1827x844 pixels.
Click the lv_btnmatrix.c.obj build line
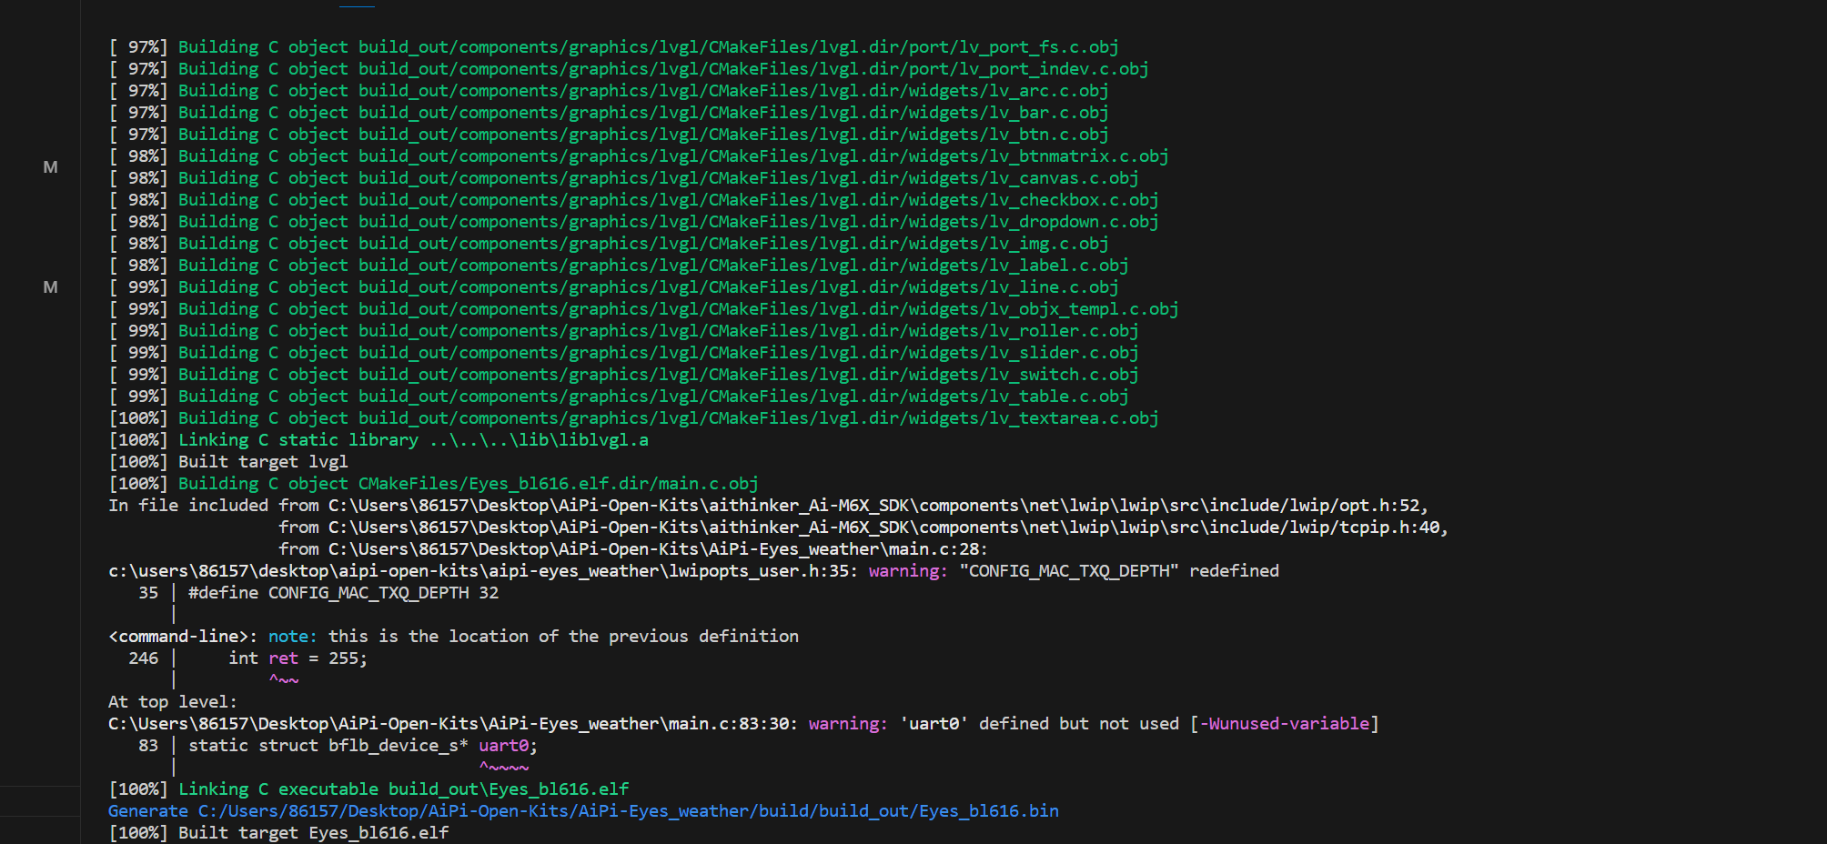click(639, 156)
